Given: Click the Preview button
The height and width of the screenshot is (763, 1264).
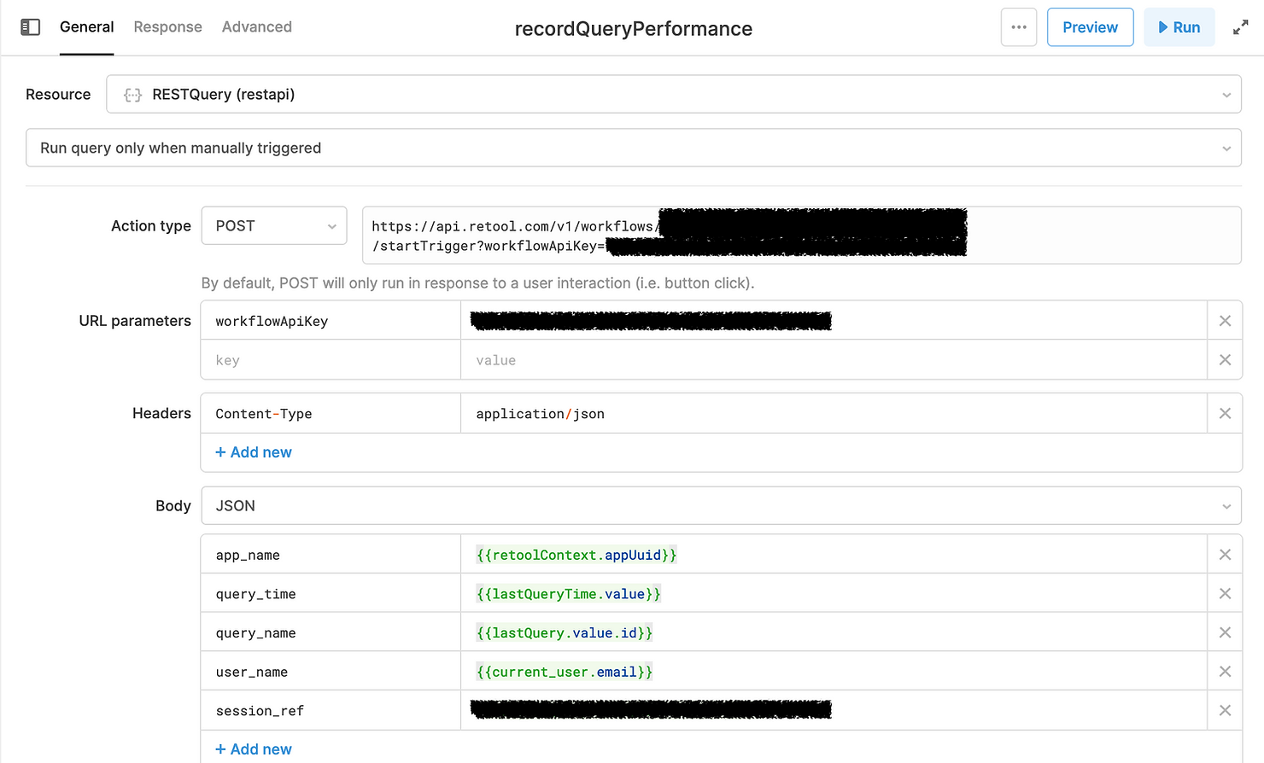Looking at the screenshot, I should 1090,26.
